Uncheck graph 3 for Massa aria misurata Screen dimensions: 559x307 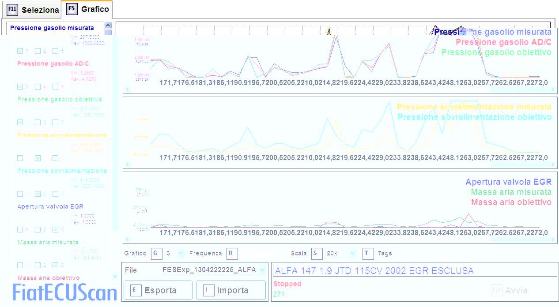pyautogui.click(x=55, y=265)
